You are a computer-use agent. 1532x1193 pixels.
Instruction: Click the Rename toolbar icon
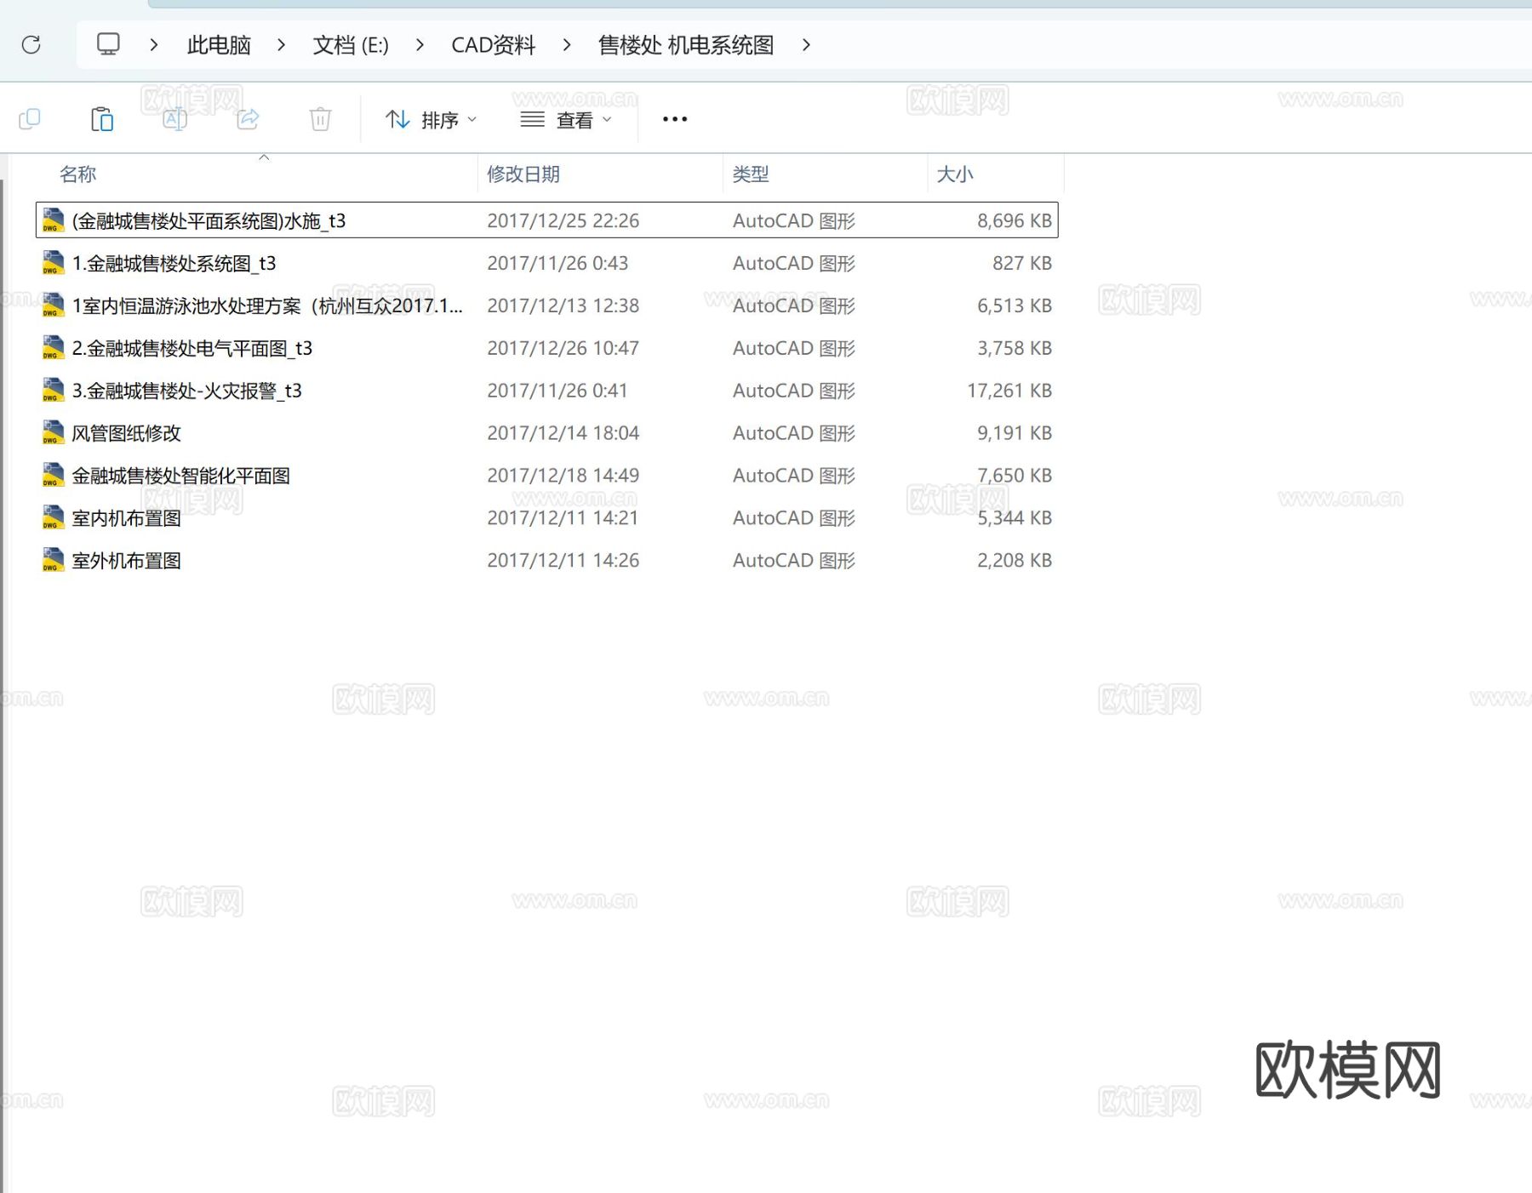pyautogui.click(x=175, y=119)
